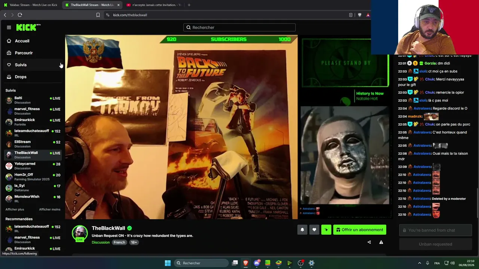
Task: Open Hom3r_Off Farming Simulator channel
Action: pos(33,177)
